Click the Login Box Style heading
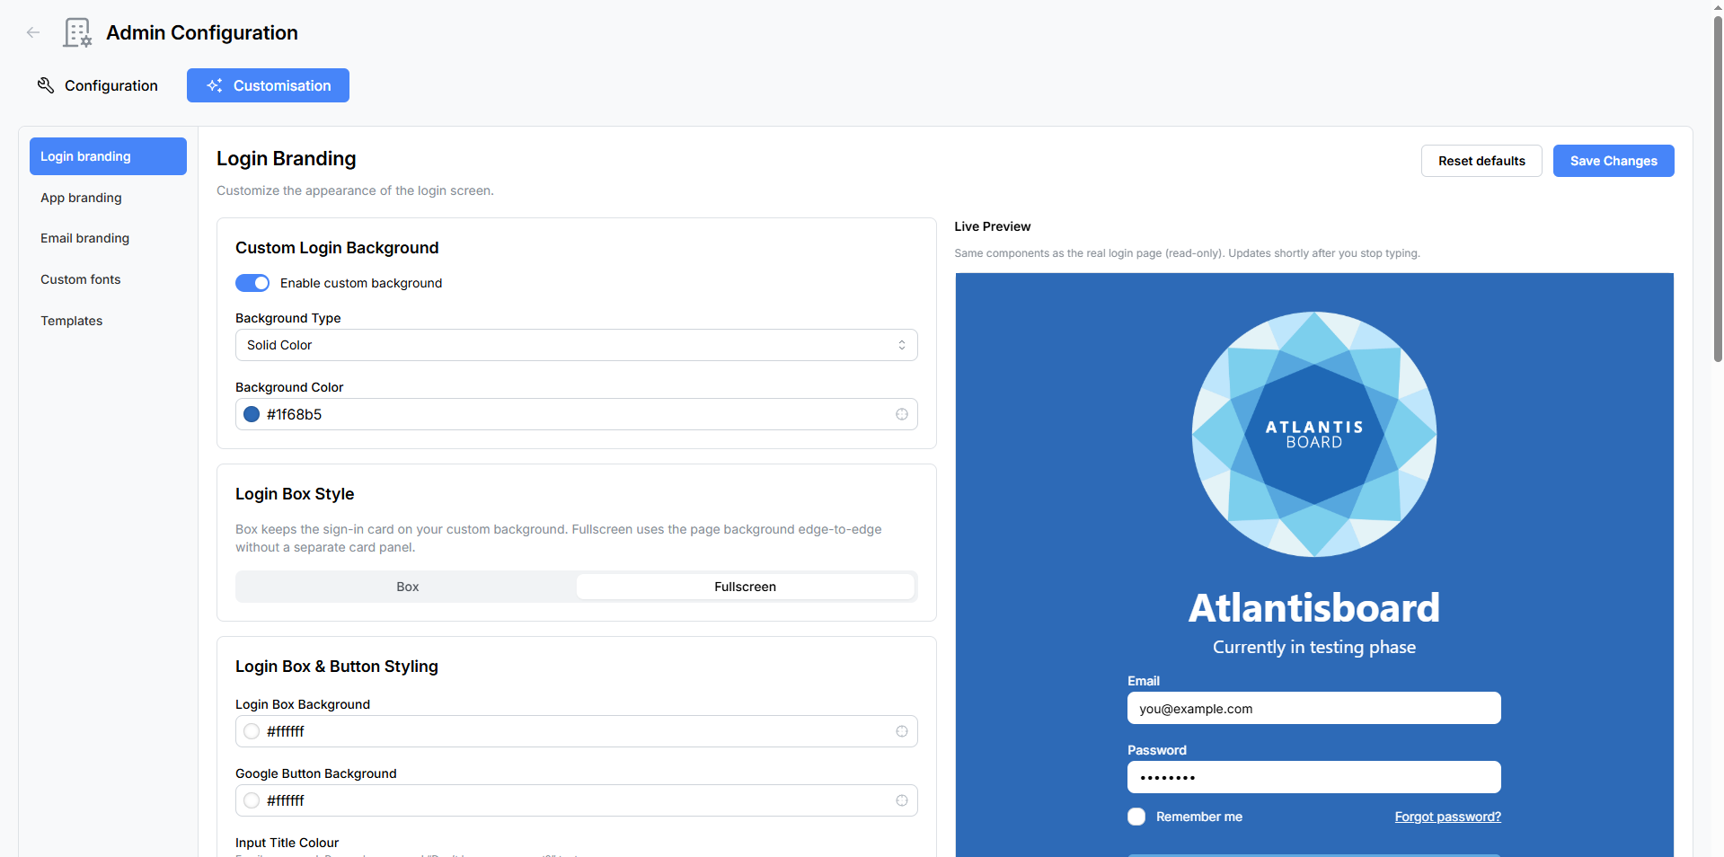Screen dimensions: 1724x857 click(x=295, y=494)
